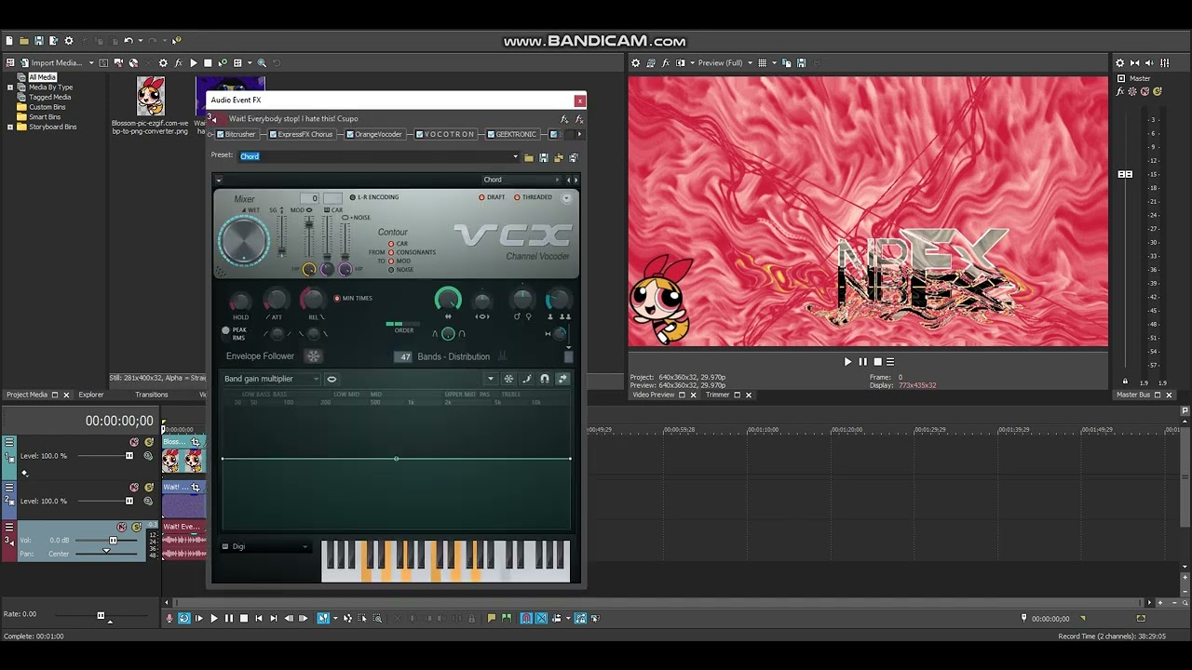Switch to the Explorer tab
This screenshot has width=1192, height=670.
pyautogui.click(x=91, y=395)
